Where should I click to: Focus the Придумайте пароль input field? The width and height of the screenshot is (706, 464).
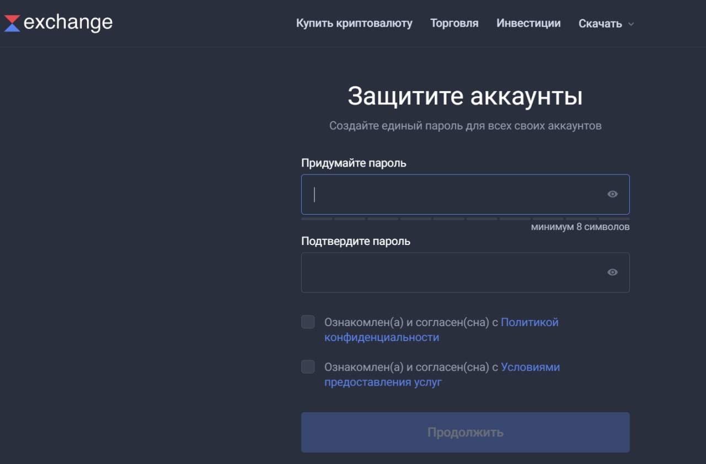[x=465, y=194]
